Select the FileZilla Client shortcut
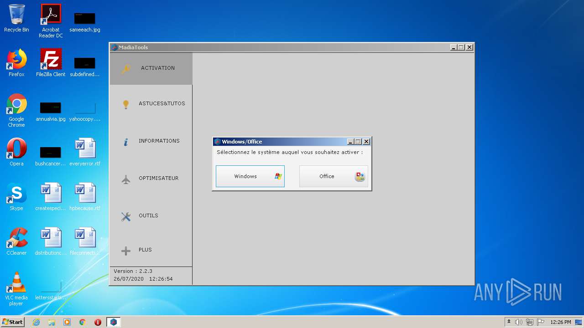 pos(51,63)
